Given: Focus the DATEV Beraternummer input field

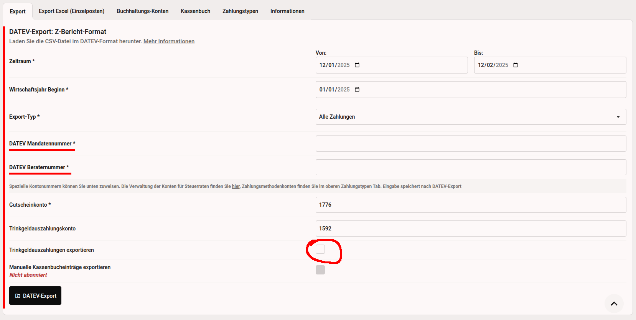Looking at the screenshot, I should 471,167.
